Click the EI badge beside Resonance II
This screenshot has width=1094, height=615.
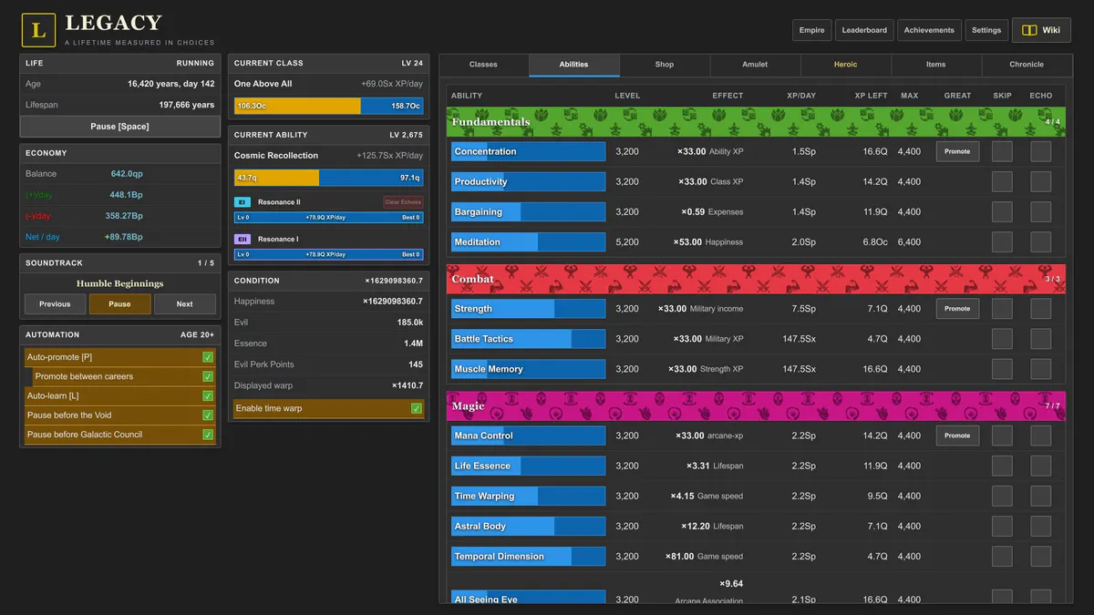pos(243,202)
